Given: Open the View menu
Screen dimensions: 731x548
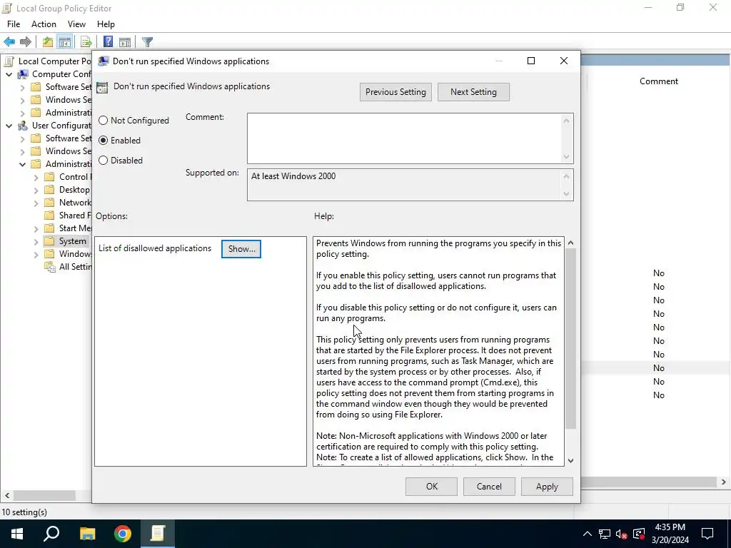Looking at the screenshot, I should point(76,24).
